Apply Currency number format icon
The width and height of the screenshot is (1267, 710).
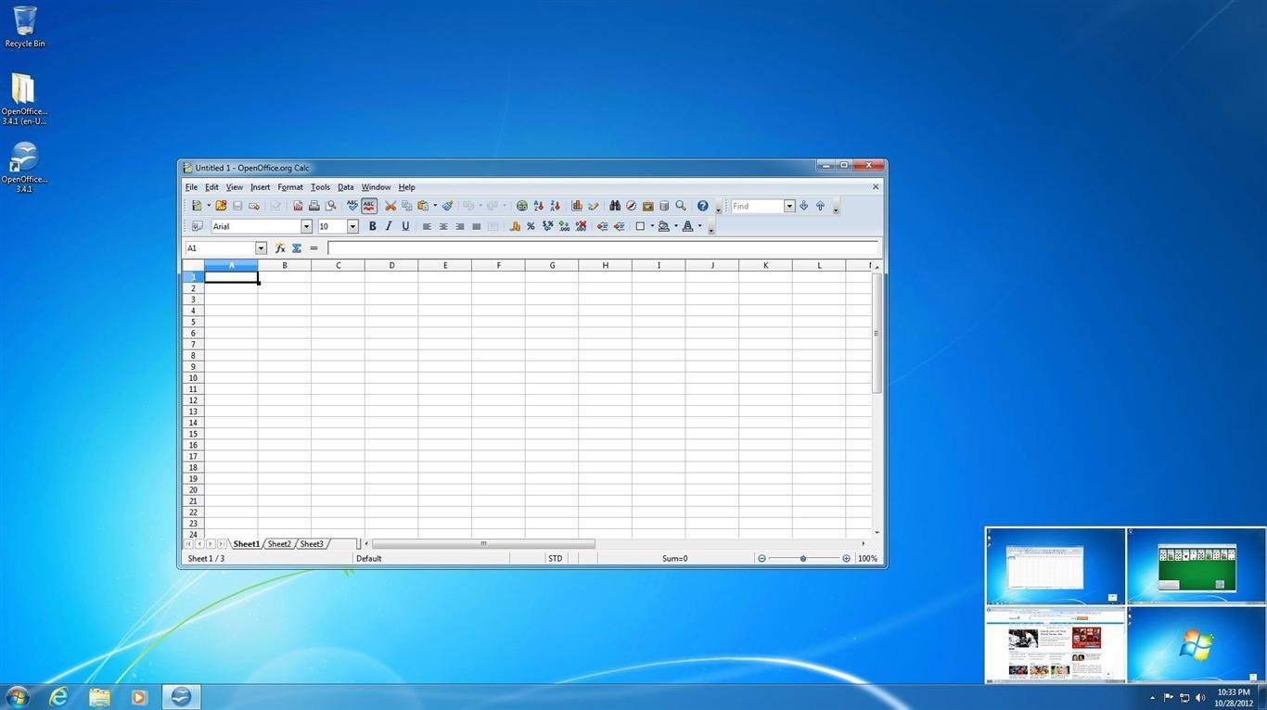pos(515,226)
